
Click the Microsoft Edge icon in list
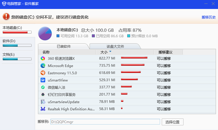tap(43, 66)
